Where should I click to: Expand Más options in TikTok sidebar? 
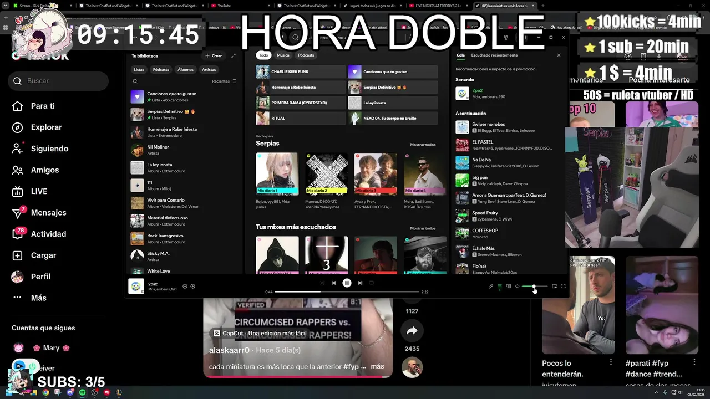(x=38, y=298)
